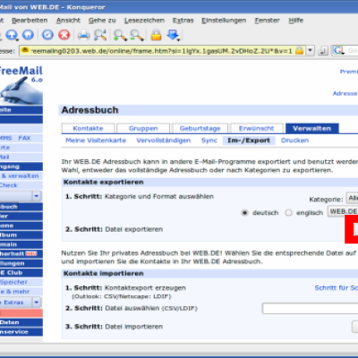Open the Club sidebar button

point(21,273)
